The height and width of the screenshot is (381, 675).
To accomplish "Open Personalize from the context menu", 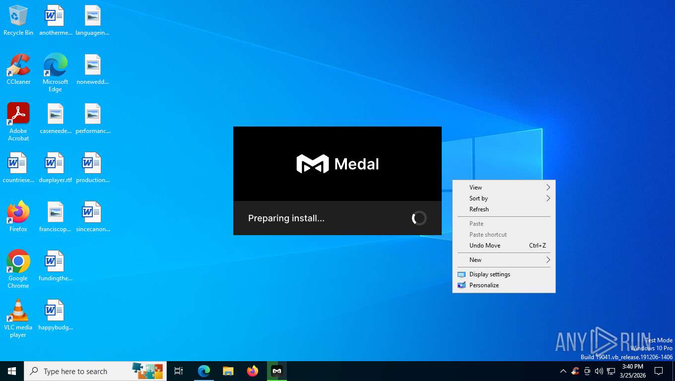I will (504, 285).
